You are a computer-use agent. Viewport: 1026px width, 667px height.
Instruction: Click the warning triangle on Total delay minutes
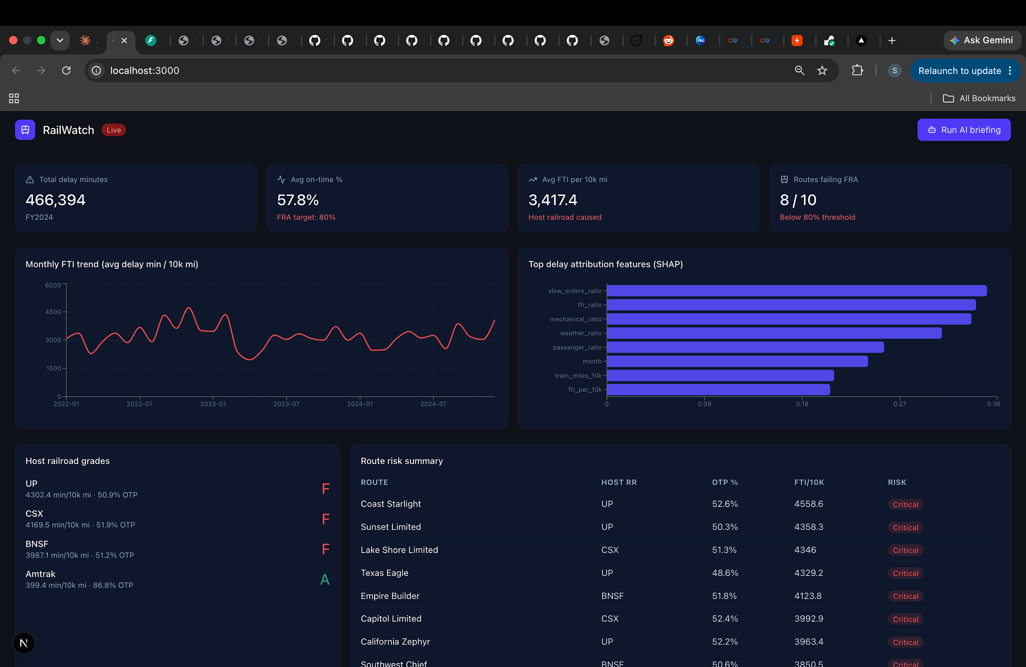30,179
